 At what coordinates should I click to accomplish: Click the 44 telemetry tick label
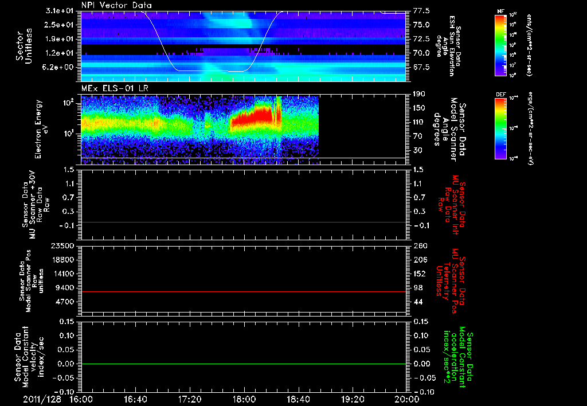(x=418, y=302)
